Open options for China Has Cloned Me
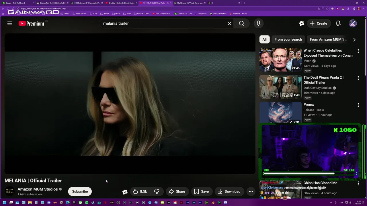 358,183
